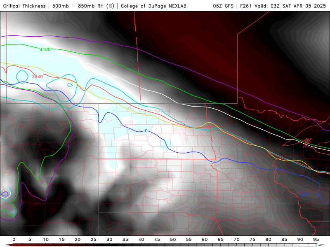Click the "15" tick on the color scale
The height and width of the screenshot is (247, 330).
click(x=61, y=240)
